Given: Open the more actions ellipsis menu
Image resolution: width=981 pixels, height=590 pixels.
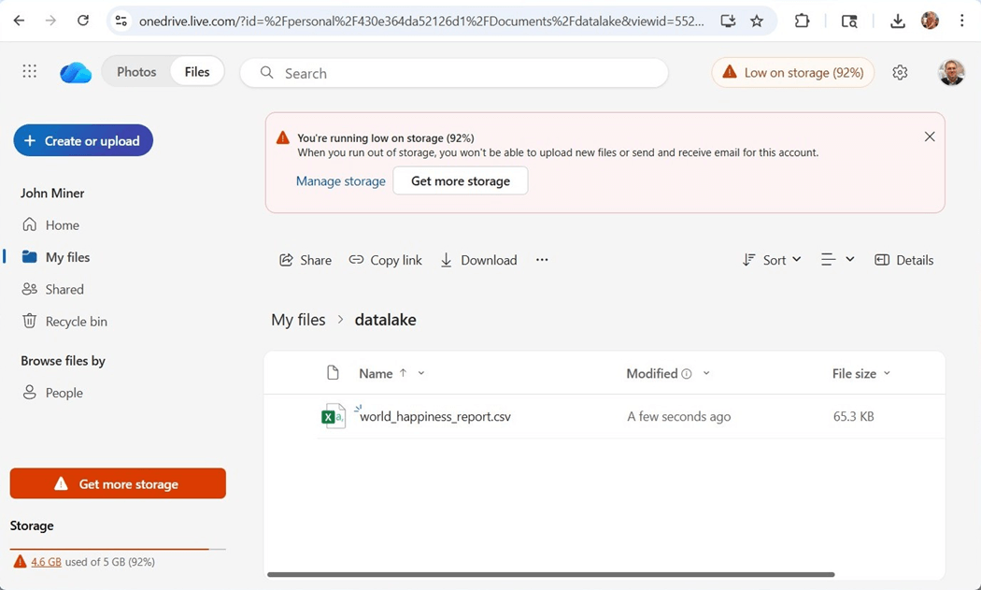Looking at the screenshot, I should [x=542, y=260].
